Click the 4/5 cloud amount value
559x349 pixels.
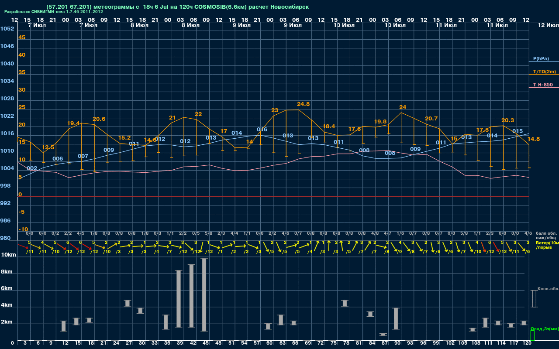(81, 233)
